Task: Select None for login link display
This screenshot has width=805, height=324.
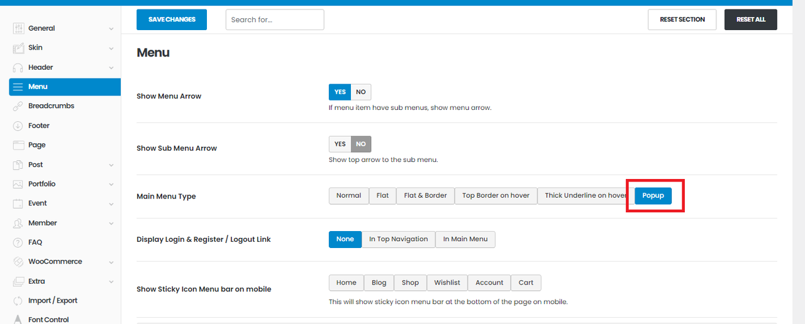Action: click(x=345, y=239)
